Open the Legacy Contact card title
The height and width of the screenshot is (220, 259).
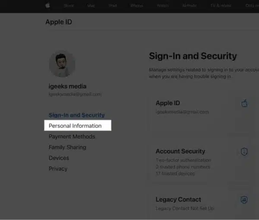(x=178, y=200)
